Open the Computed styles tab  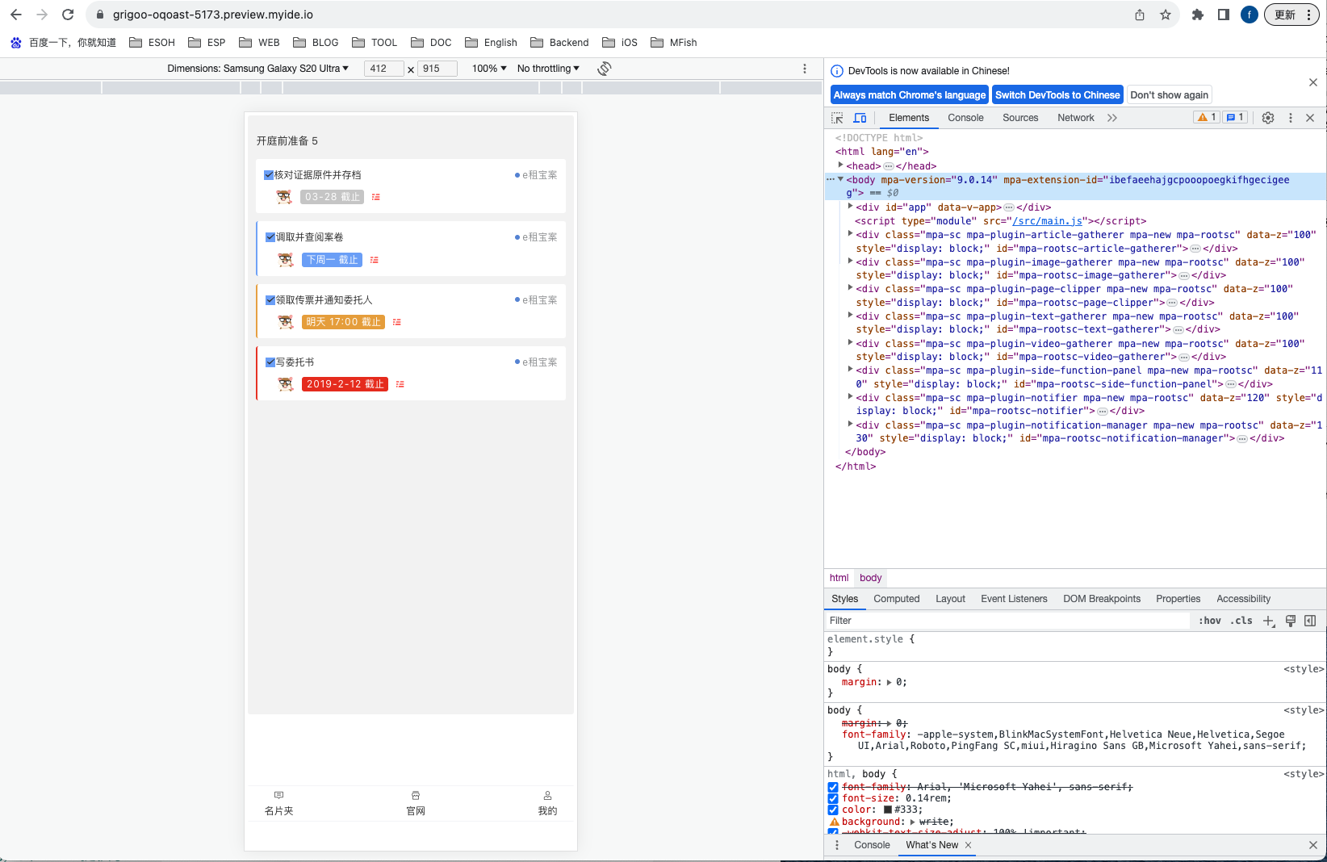tap(896, 599)
